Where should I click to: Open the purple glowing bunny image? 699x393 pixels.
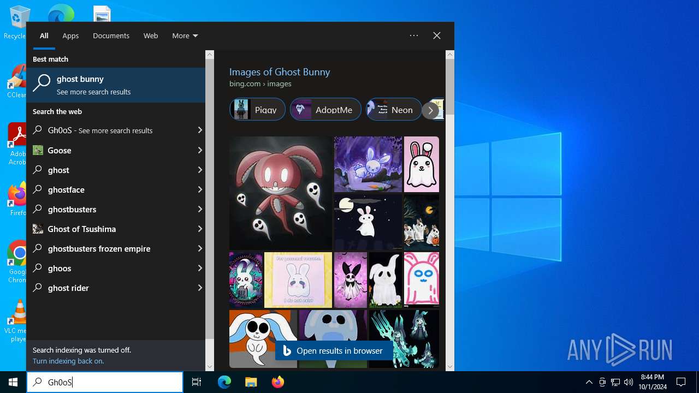click(368, 164)
